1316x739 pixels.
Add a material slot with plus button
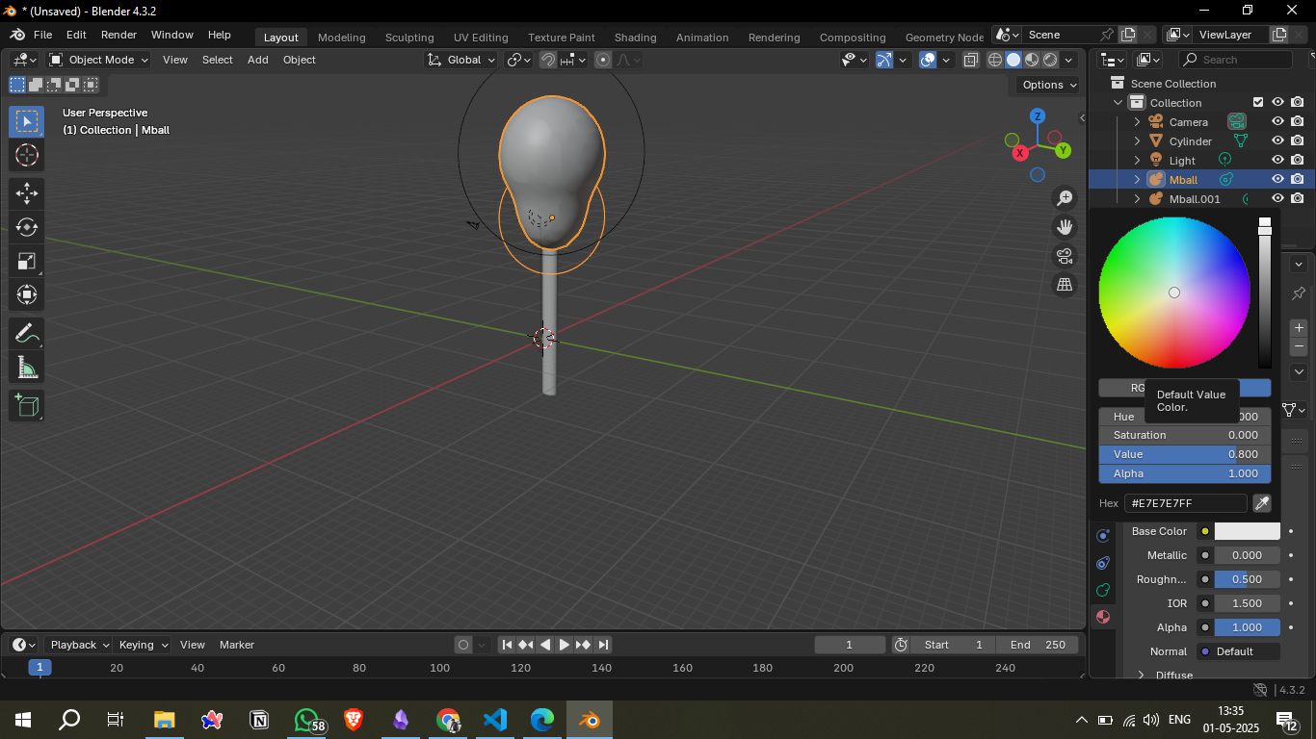click(x=1299, y=328)
